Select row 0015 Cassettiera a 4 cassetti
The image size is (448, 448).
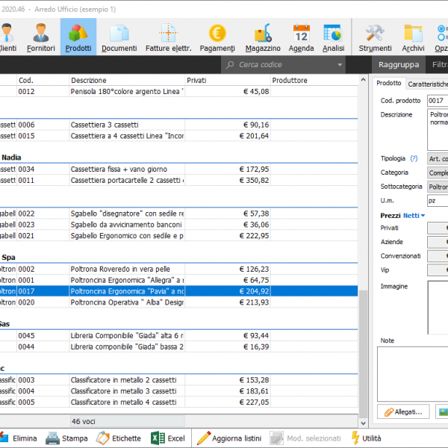click(x=179, y=136)
